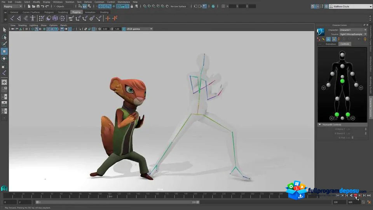The height and width of the screenshot is (210, 373).
Task: Click the Open Scene folder icon
Action: (33, 6)
